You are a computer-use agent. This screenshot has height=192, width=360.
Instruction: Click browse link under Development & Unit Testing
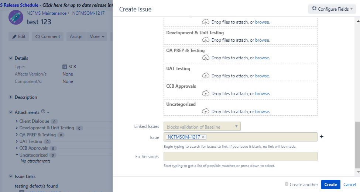[263, 40]
